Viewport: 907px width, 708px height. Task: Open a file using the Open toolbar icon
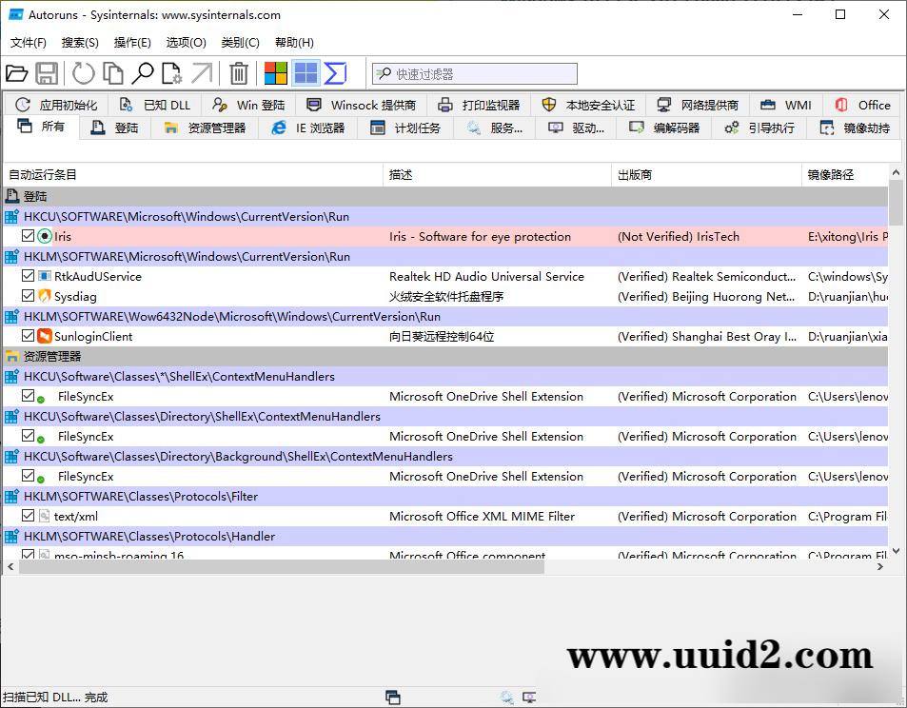coord(18,73)
